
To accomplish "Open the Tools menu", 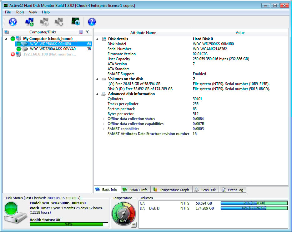I will (20, 12).
